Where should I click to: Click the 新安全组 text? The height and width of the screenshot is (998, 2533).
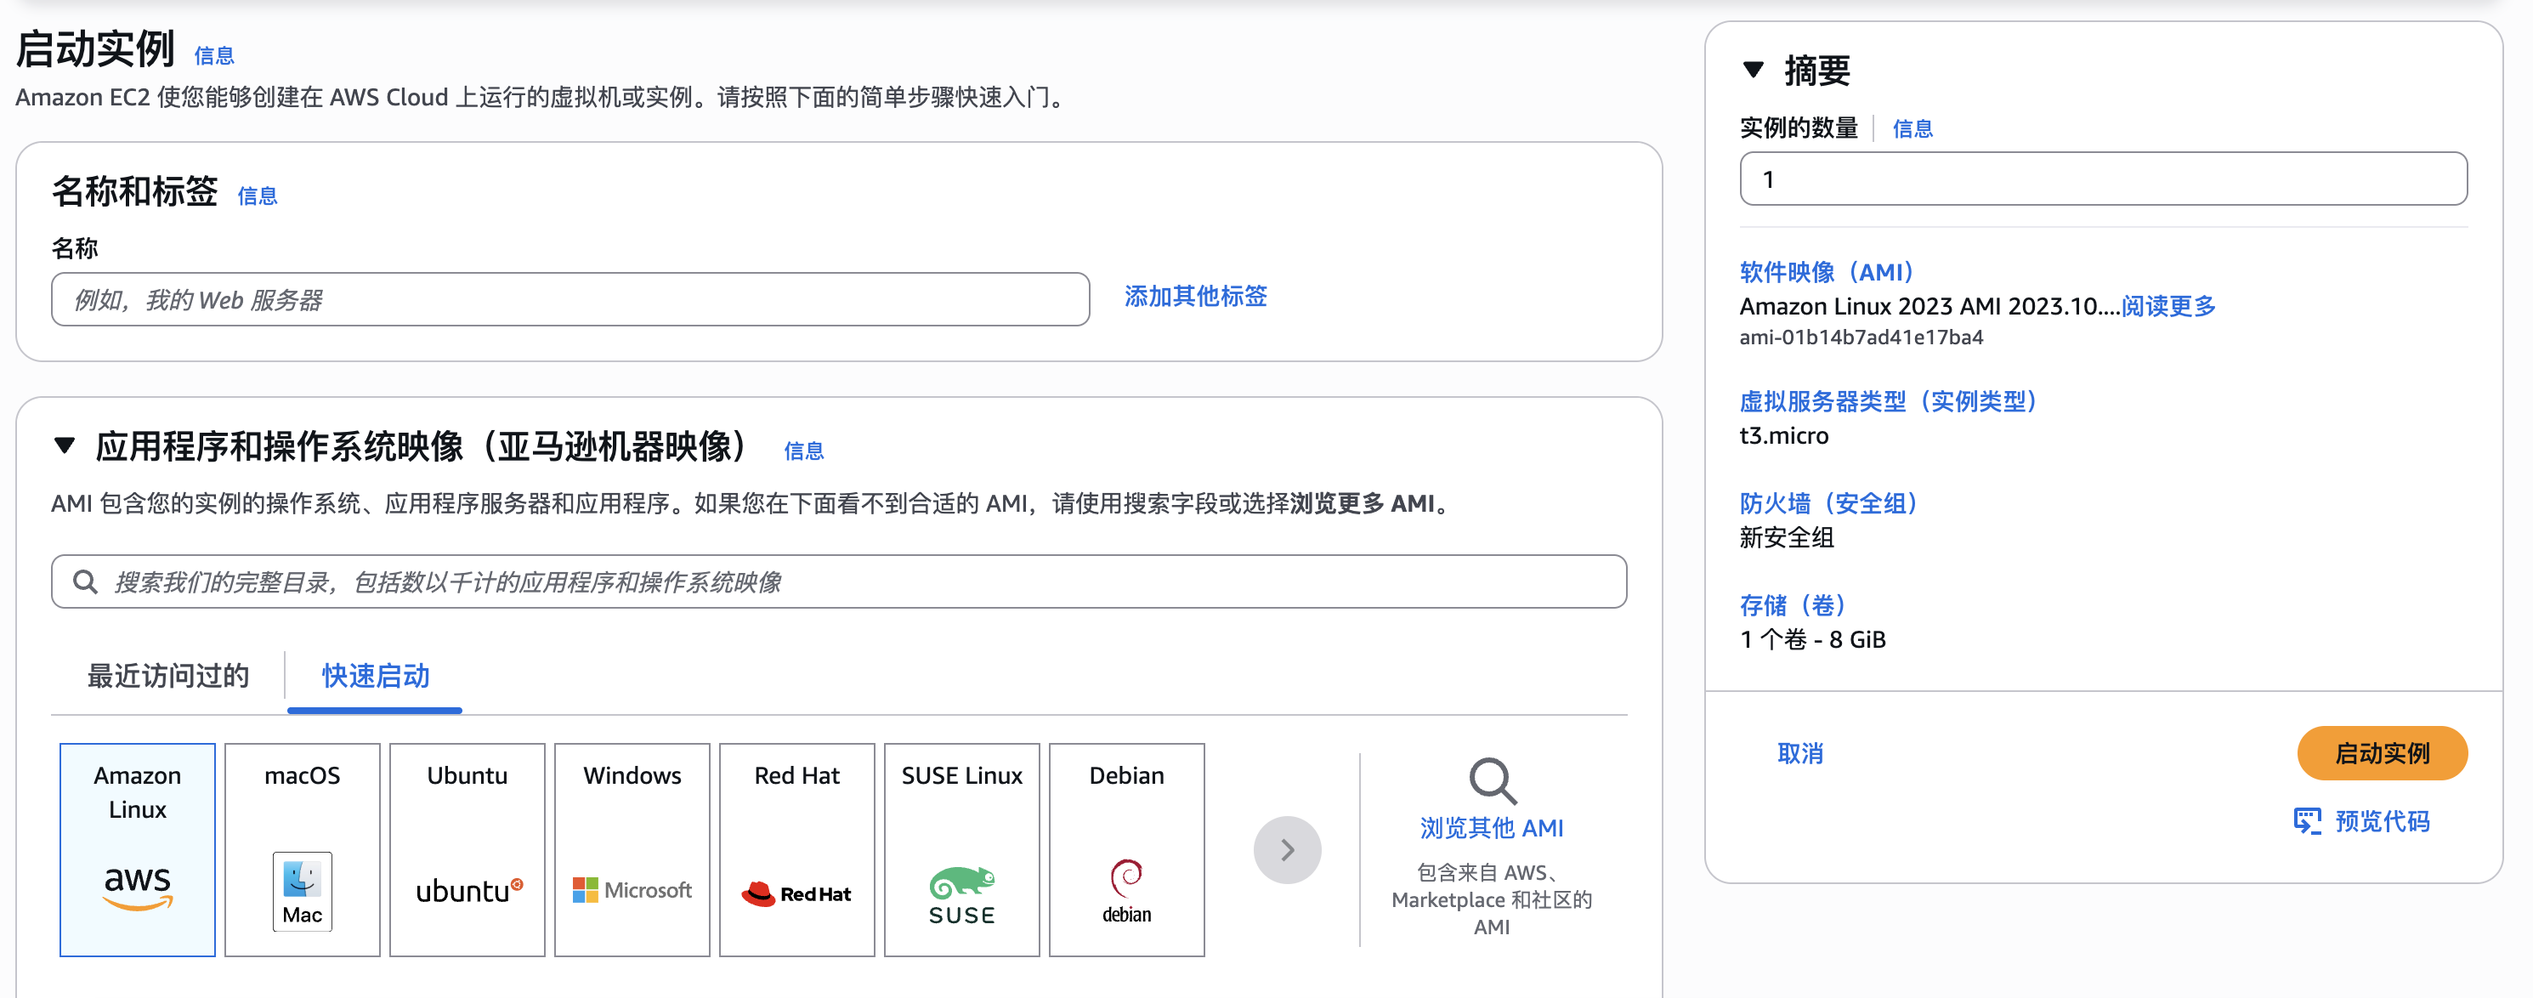pyautogui.click(x=1787, y=538)
